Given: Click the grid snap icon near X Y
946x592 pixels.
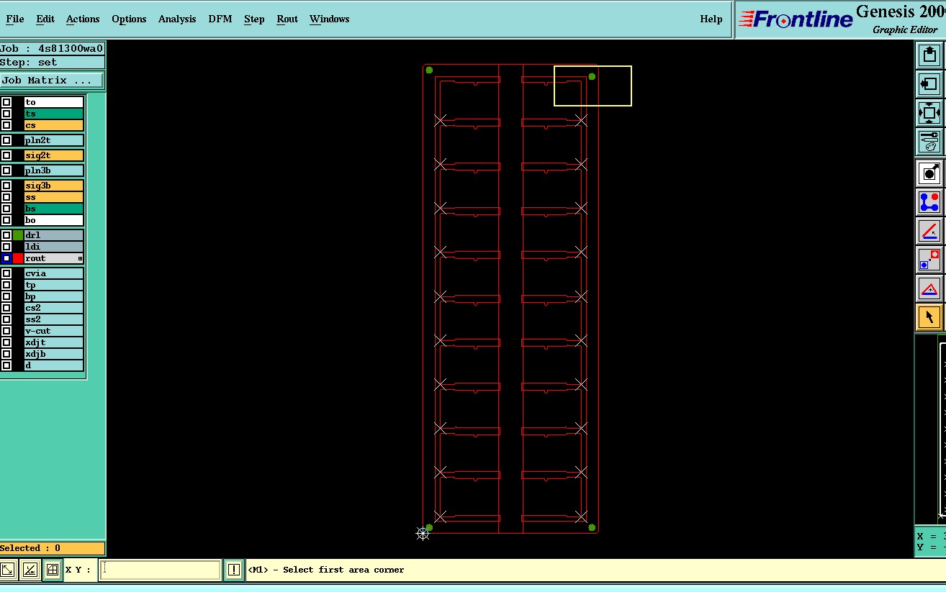Looking at the screenshot, I should pos(52,570).
